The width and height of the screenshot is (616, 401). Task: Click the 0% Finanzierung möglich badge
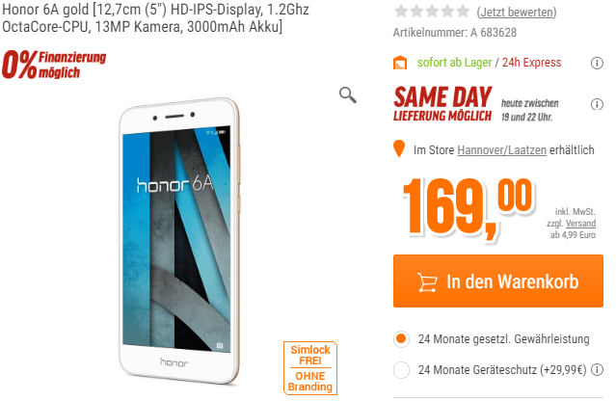pos(54,65)
